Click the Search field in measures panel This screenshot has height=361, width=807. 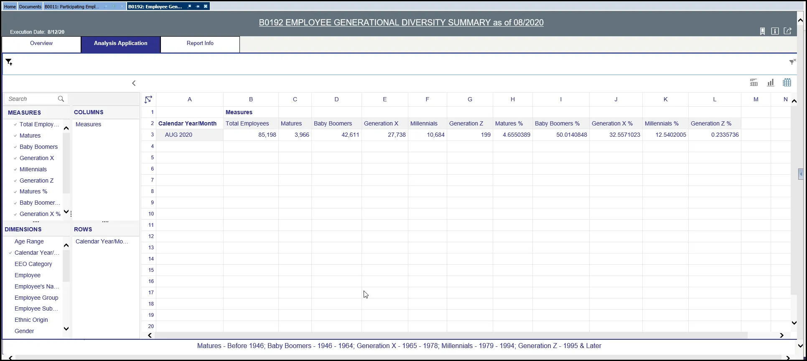[x=32, y=99]
